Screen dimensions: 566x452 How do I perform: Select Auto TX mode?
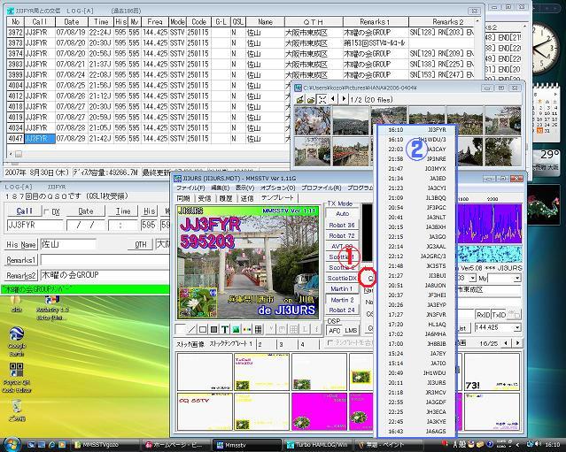tap(342, 213)
